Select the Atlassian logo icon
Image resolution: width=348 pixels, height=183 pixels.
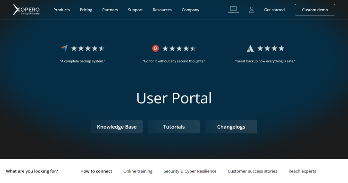(250, 48)
